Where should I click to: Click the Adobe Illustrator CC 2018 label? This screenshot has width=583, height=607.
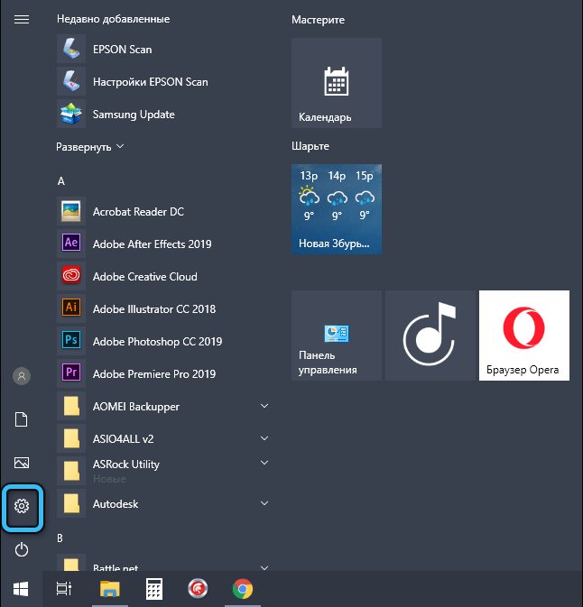click(154, 309)
